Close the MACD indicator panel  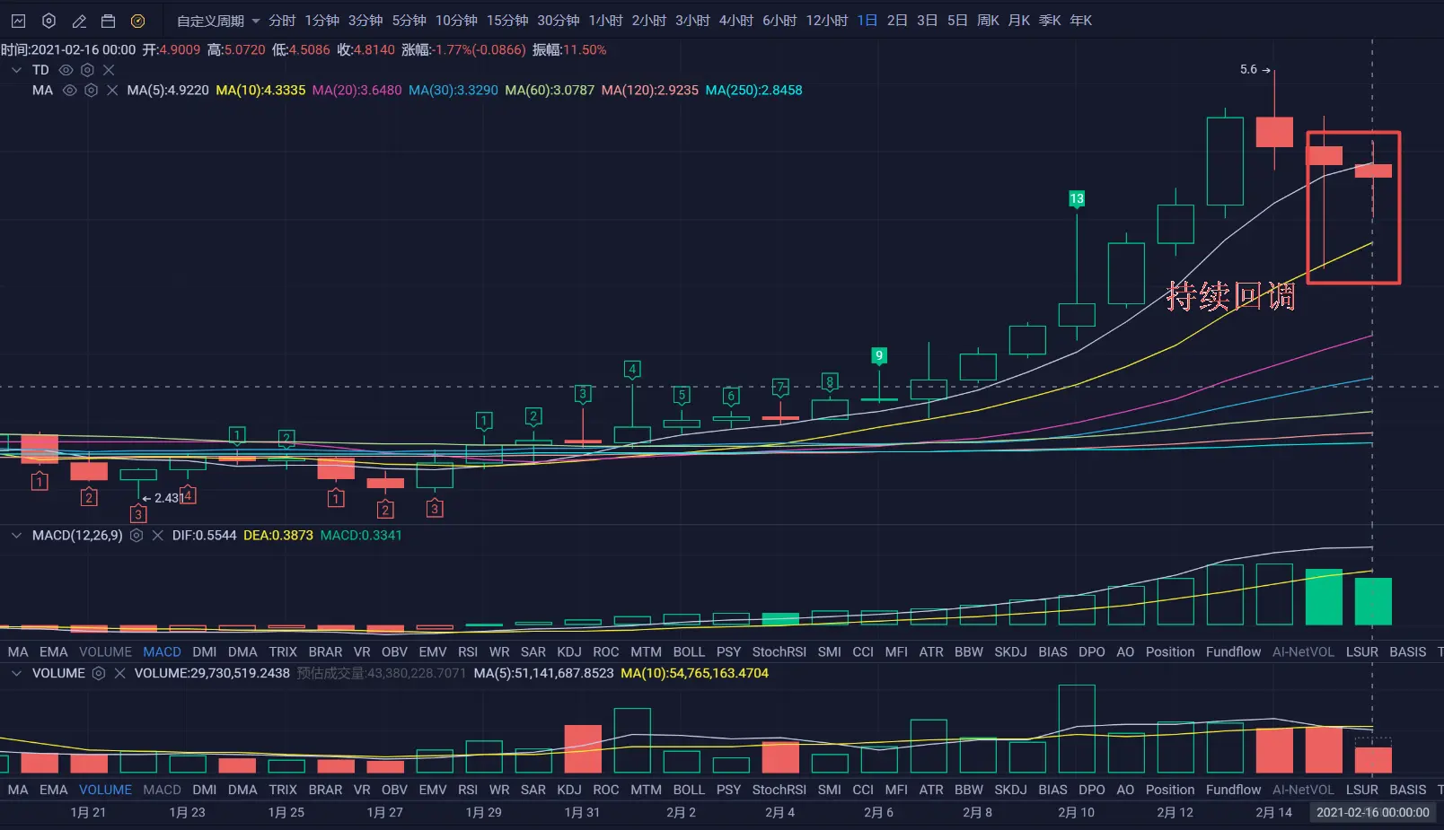pos(157,536)
